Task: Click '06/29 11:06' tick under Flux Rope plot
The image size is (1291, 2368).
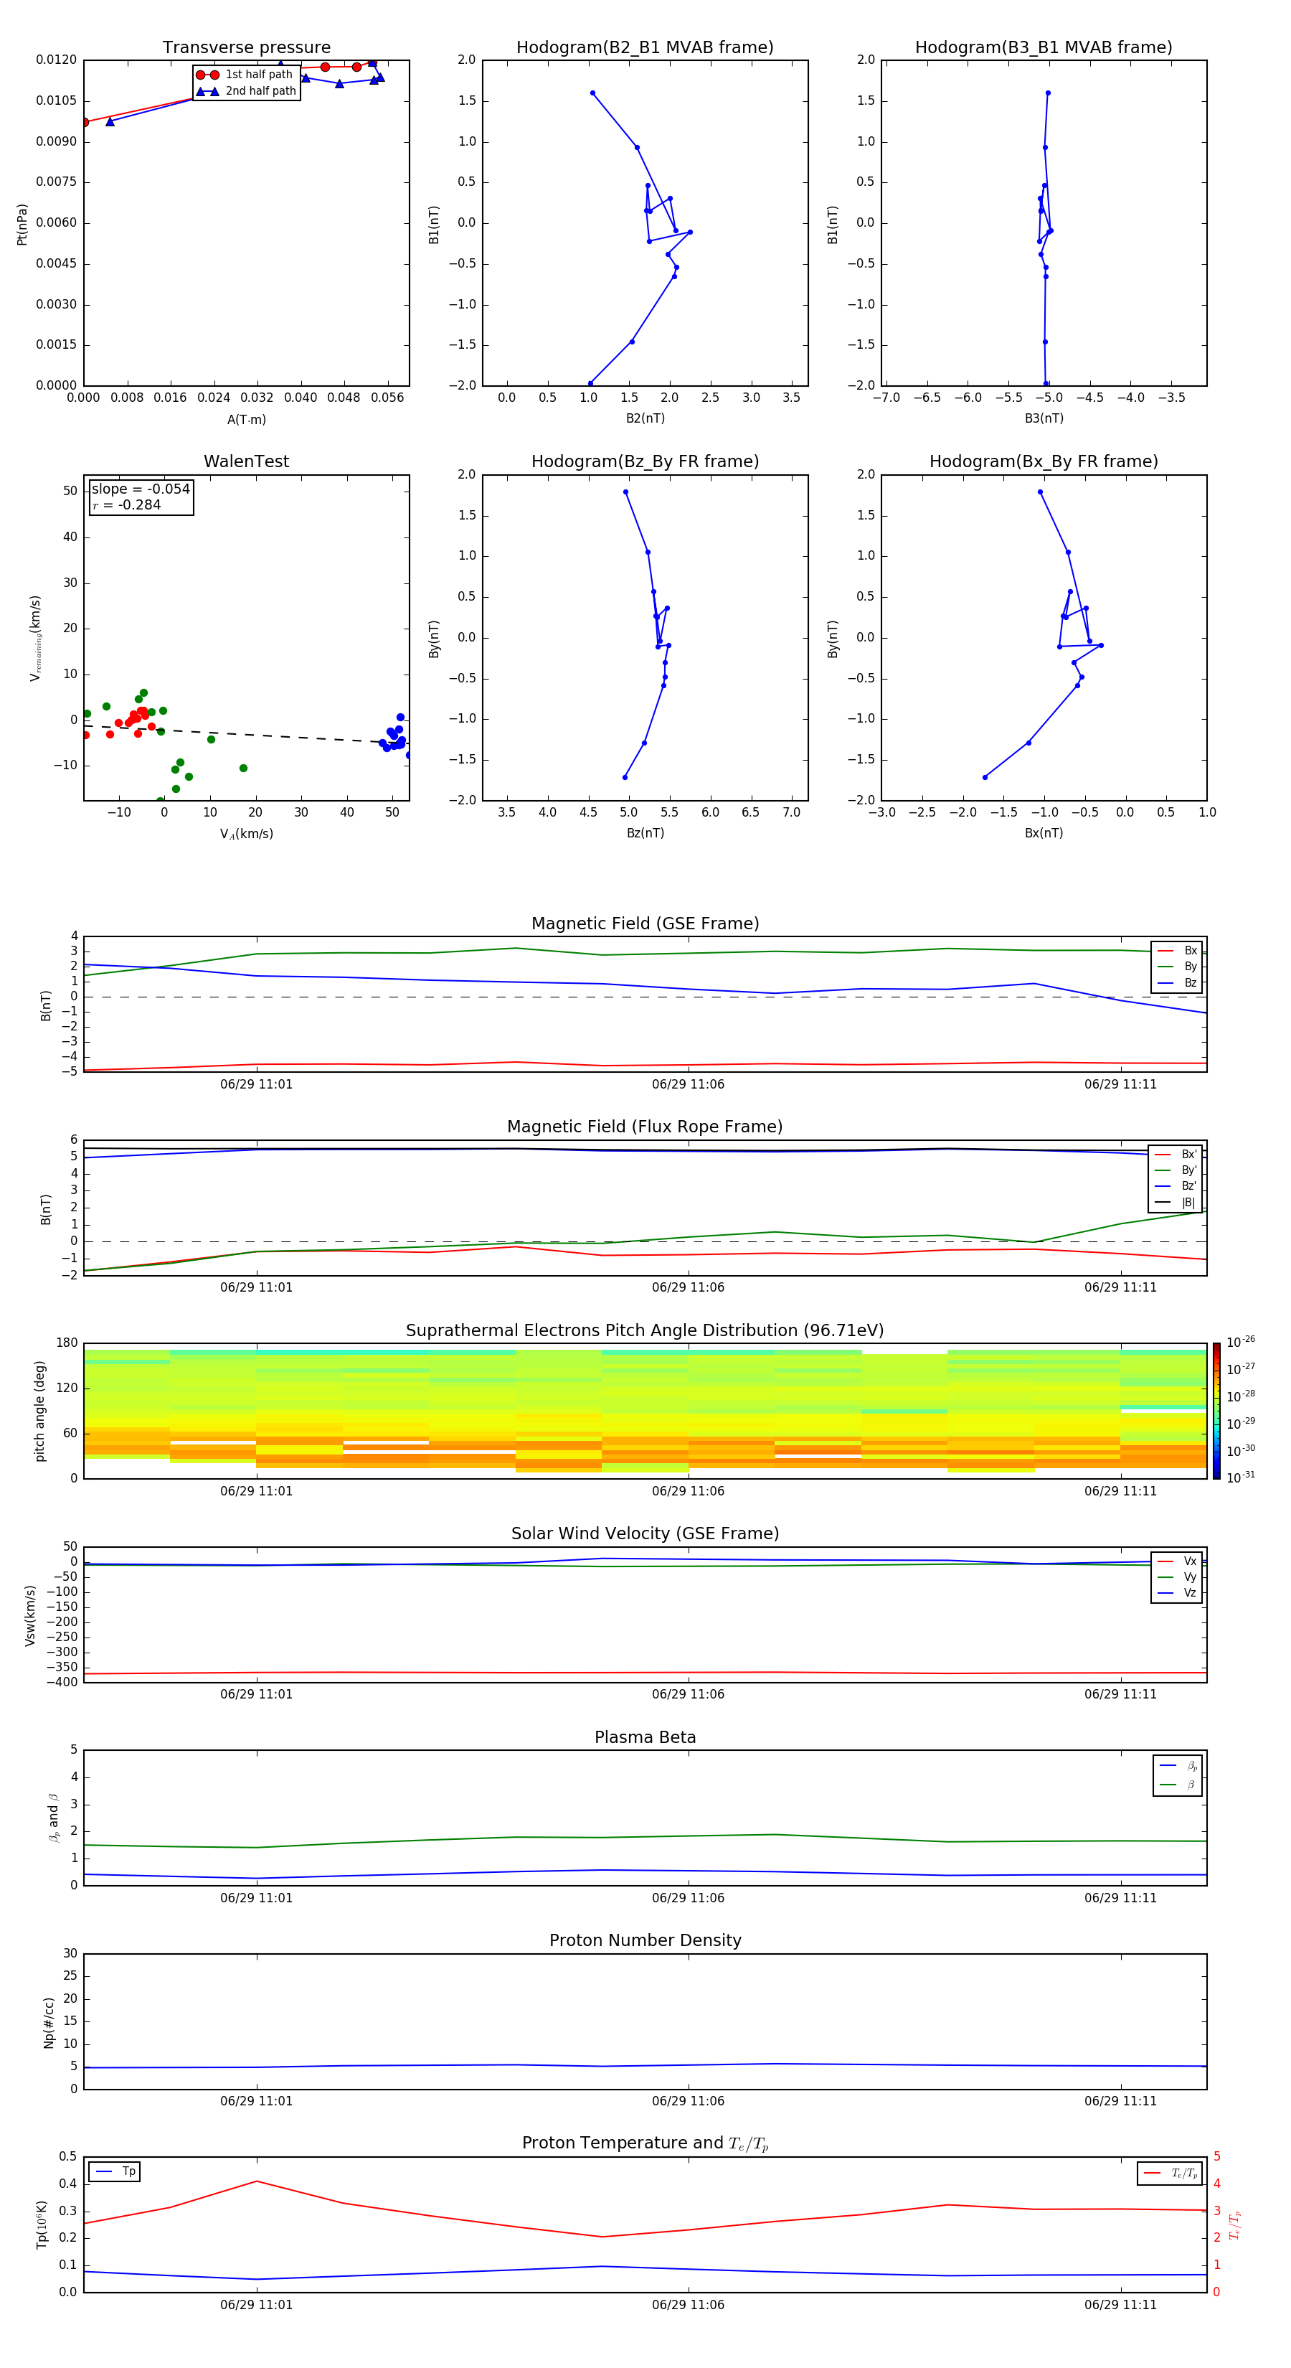Action: pos(689,1287)
